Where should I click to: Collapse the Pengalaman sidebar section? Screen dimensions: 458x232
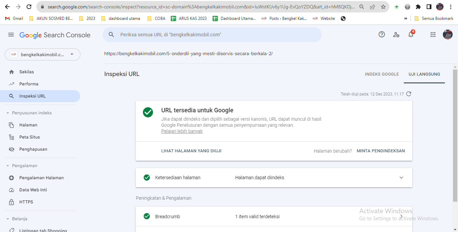8,166
